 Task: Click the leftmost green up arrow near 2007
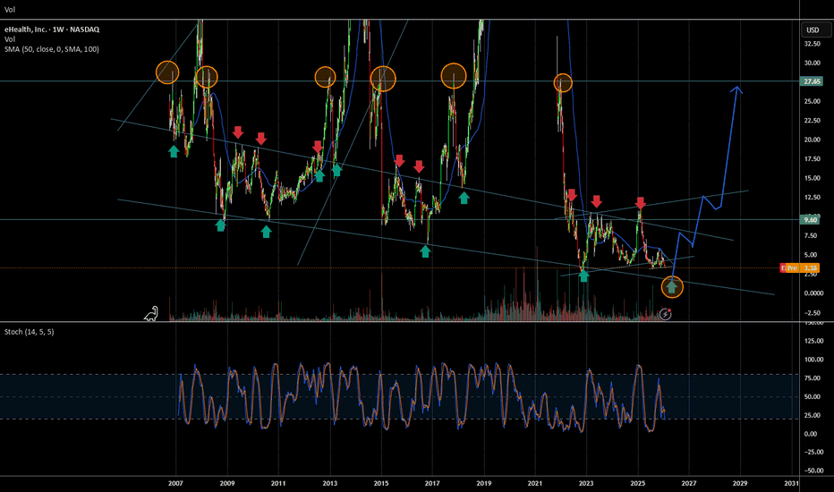point(174,152)
